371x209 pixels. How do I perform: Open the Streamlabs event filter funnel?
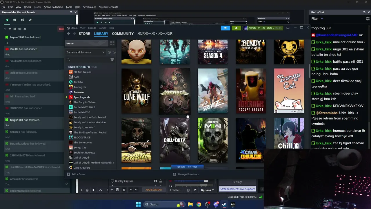coord(10,29)
